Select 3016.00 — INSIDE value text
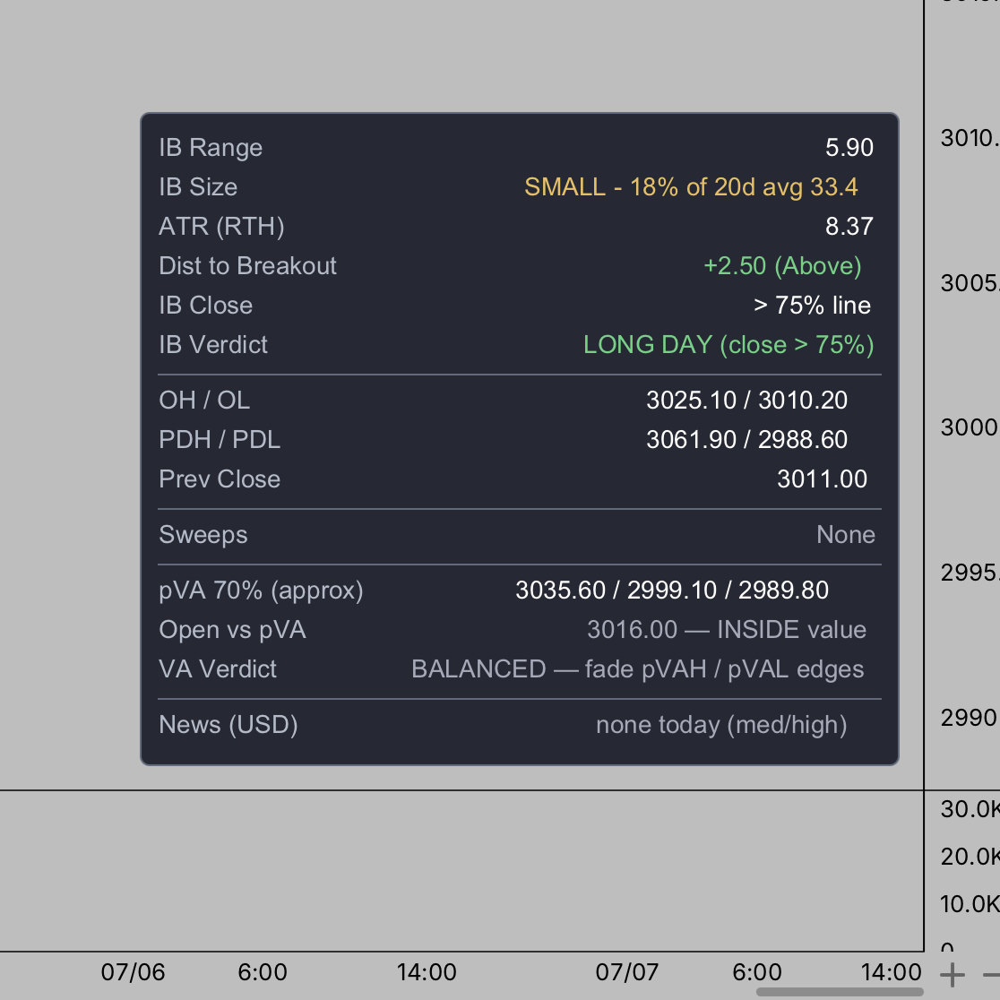This screenshot has height=1000, width=1000. click(x=727, y=630)
